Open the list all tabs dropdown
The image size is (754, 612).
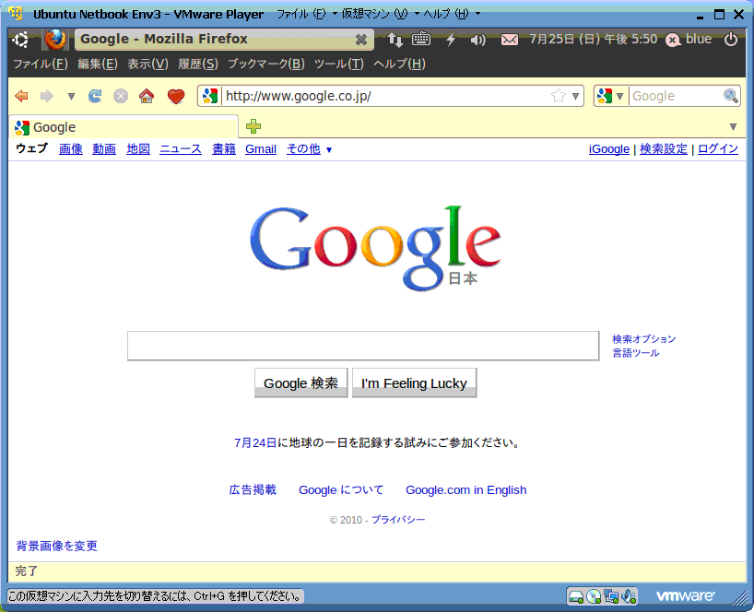tap(733, 127)
